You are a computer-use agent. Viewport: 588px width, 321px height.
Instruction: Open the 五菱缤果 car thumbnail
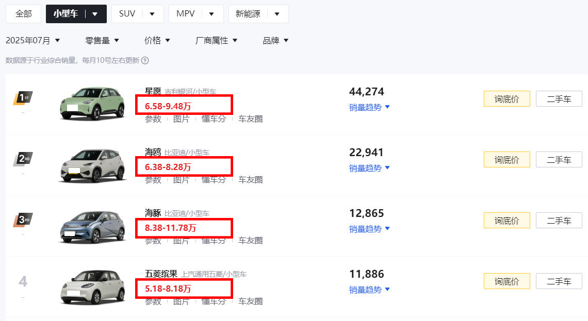point(93,287)
